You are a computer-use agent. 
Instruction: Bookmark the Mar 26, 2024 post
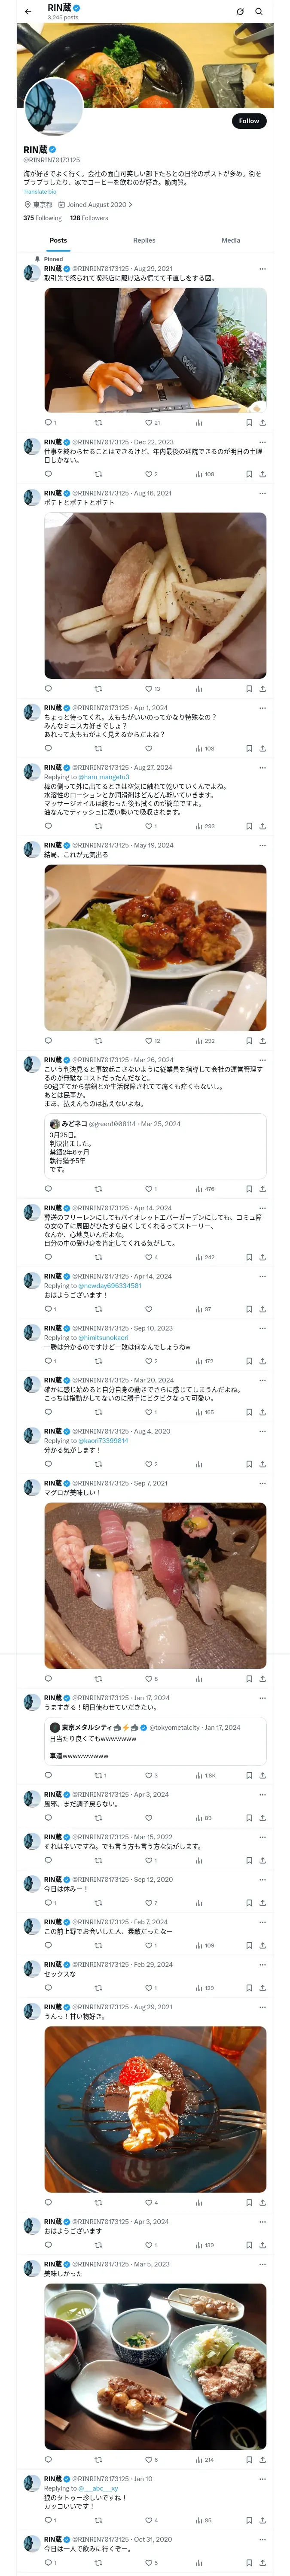[x=249, y=1189]
